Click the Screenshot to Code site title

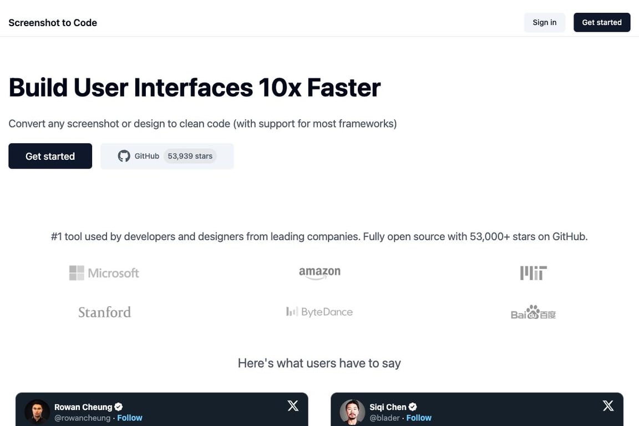(x=53, y=23)
